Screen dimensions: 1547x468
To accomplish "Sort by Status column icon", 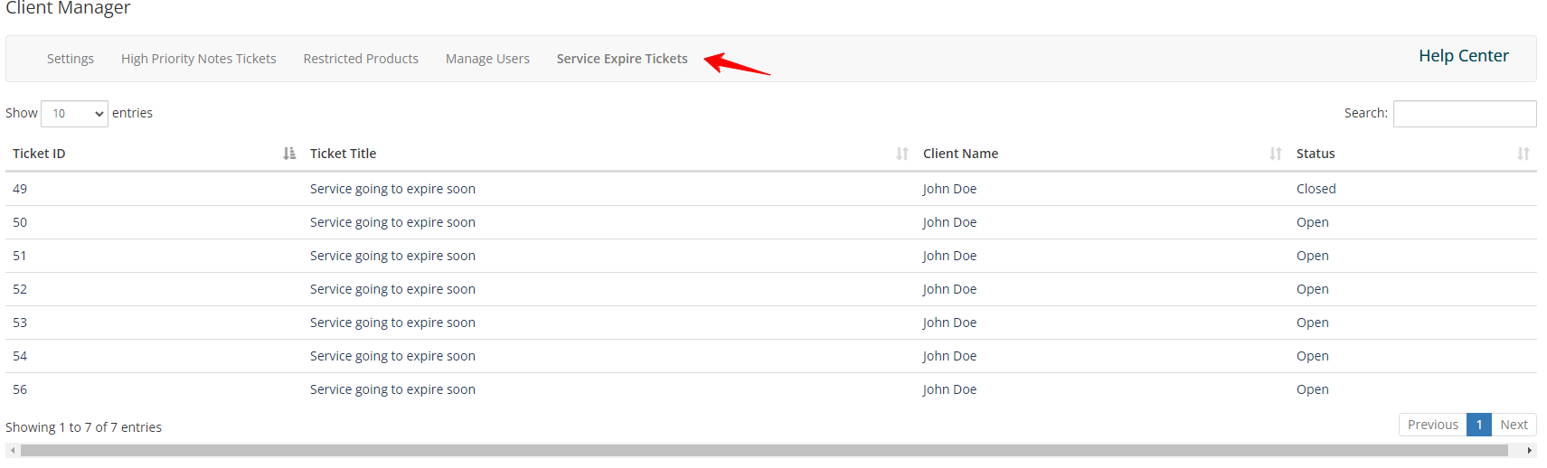I will [1523, 154].
